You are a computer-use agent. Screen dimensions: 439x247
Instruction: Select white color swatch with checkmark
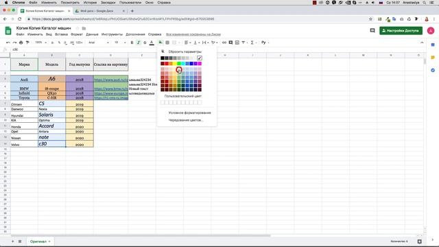pyautogui.click(x=200, y=58)
